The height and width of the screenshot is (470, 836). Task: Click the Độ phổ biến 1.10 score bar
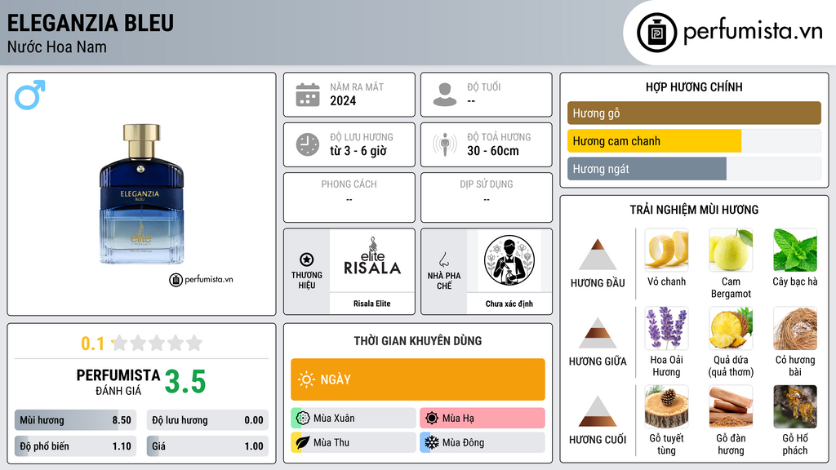coord(75,446)
